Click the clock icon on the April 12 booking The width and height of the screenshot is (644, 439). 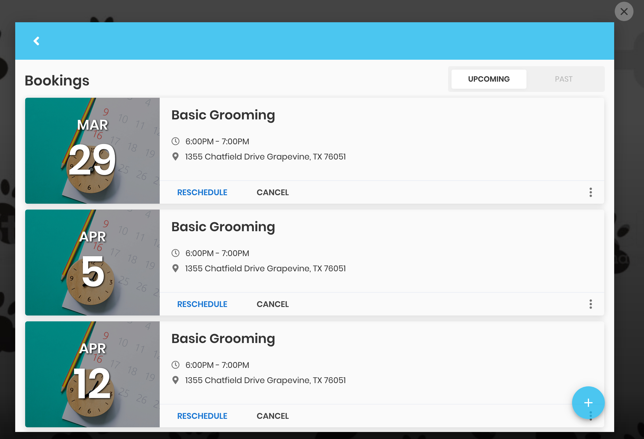point(175,365)
